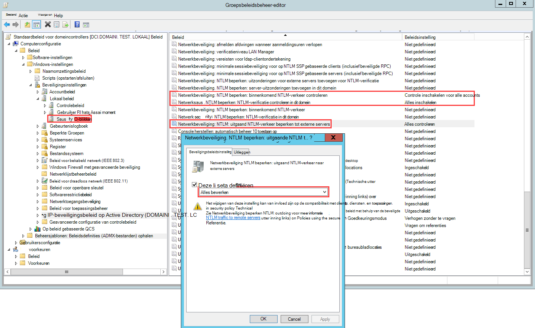Click the Accountbeleid tree icon
This screenshot has height=328, width=535.
pyautogui.click(x=45, y=92)
